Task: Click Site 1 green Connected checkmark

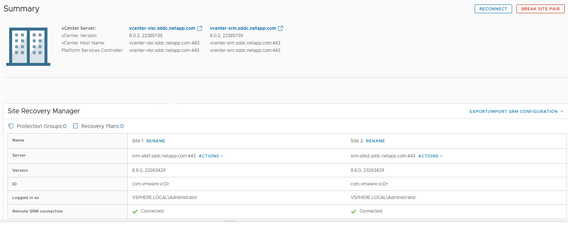Action: coord(135,212)
